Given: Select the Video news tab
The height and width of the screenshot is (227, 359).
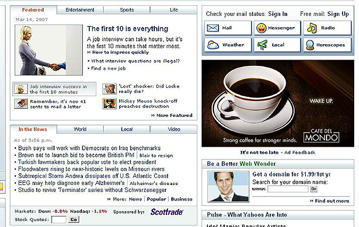Looking at the screenshot, I should pos(174,129).
